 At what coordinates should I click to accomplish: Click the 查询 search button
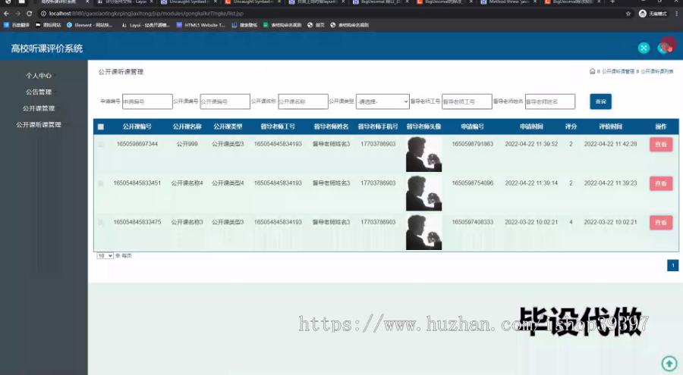click(x=601, y=102)
